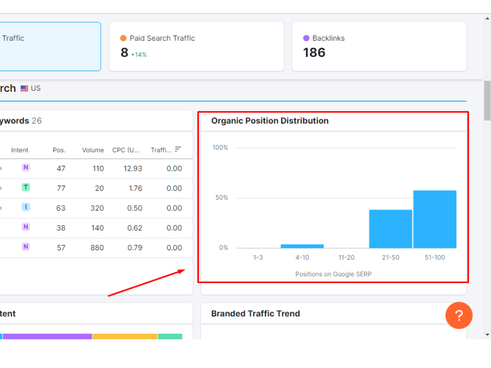Click the N intent badge in position 38 row
This screenshot has height=368, width=491.
26,227
